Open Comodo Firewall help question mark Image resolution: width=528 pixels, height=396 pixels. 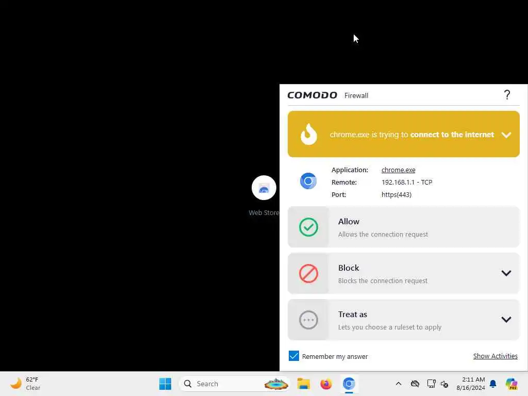coord(507,95)
